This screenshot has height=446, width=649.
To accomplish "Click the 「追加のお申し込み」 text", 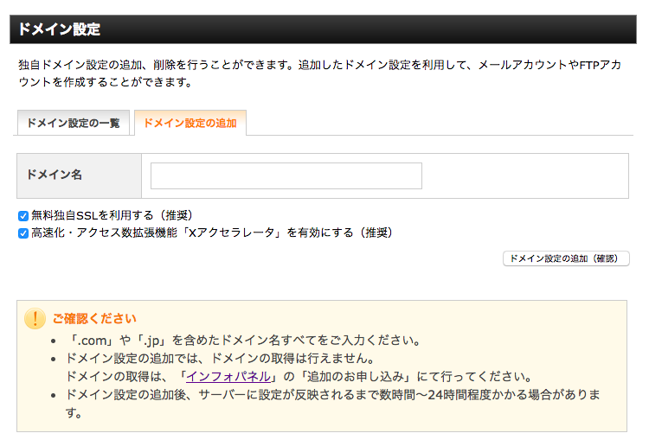I will (357, 377).
